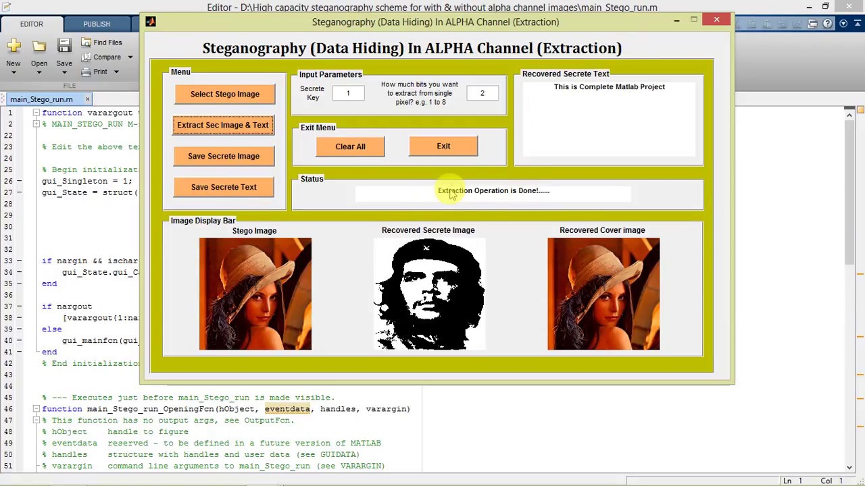Screen dimensions: 865x486
Task: Click editor scrollbar down arrow
Action: [x=849, y=466]
